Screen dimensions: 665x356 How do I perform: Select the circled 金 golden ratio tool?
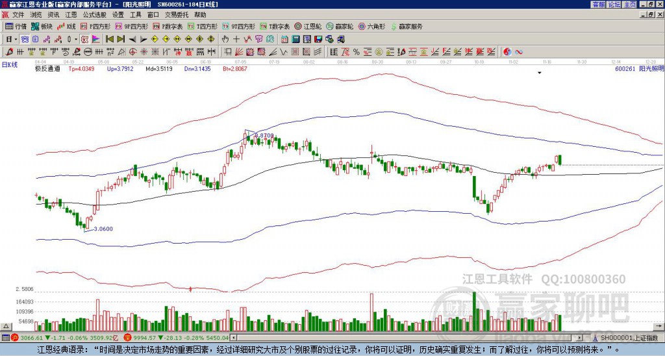[x=379, y=52]
